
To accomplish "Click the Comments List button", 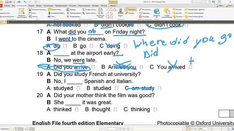I will [194, 13].
